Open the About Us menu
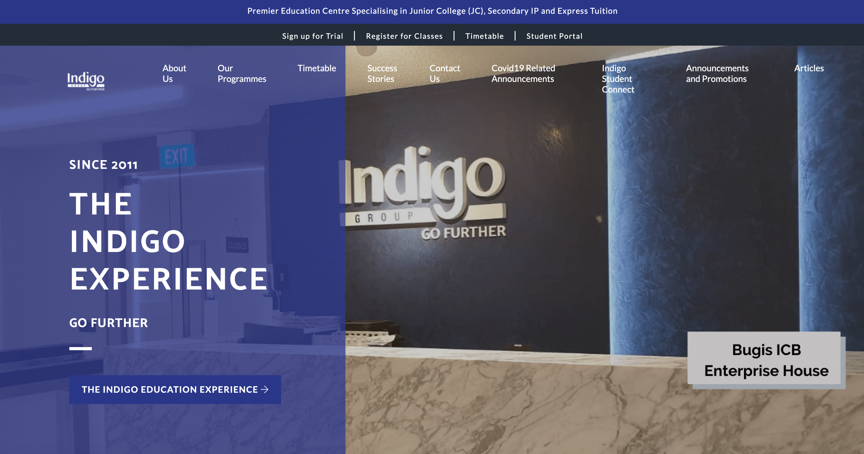The height and width of the screenshot is (454, 864). (174, 73)
